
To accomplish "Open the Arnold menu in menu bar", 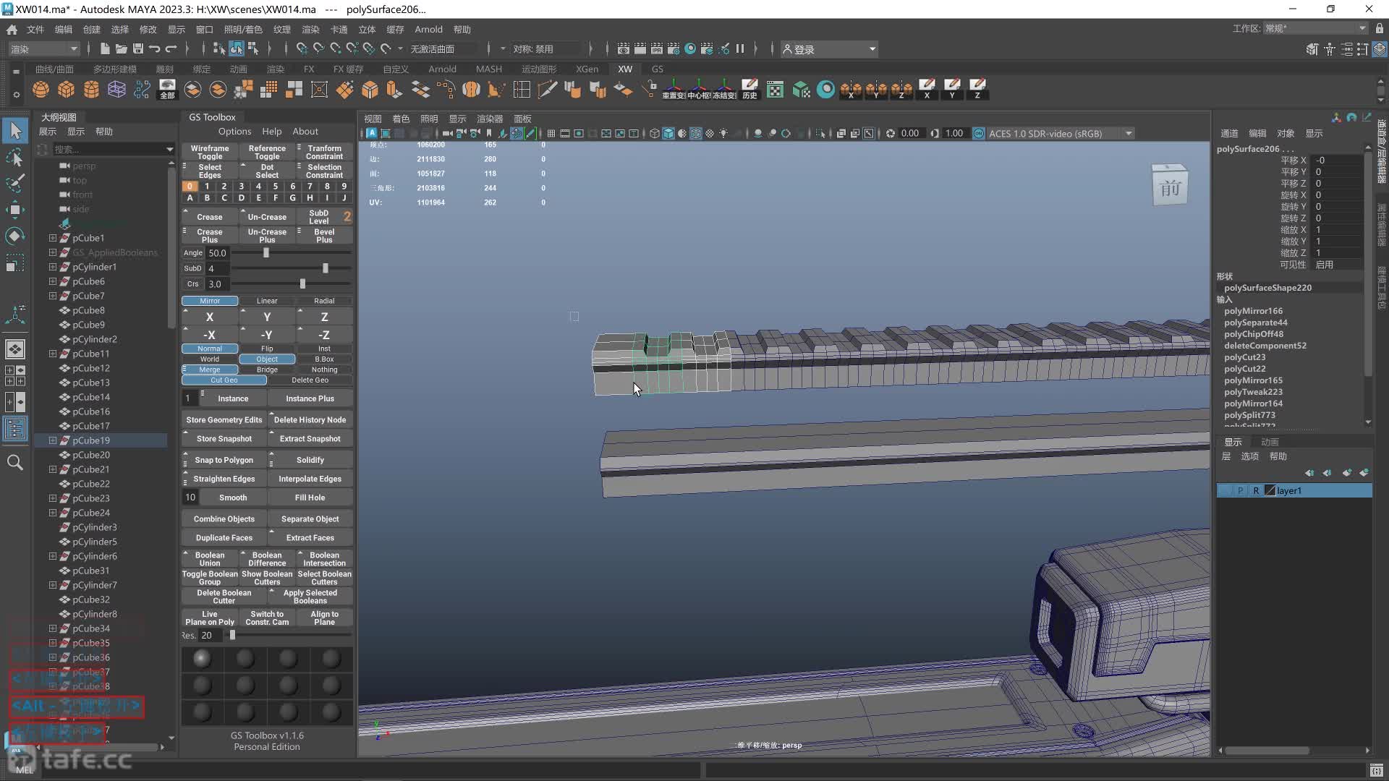I will click(428, 29).
